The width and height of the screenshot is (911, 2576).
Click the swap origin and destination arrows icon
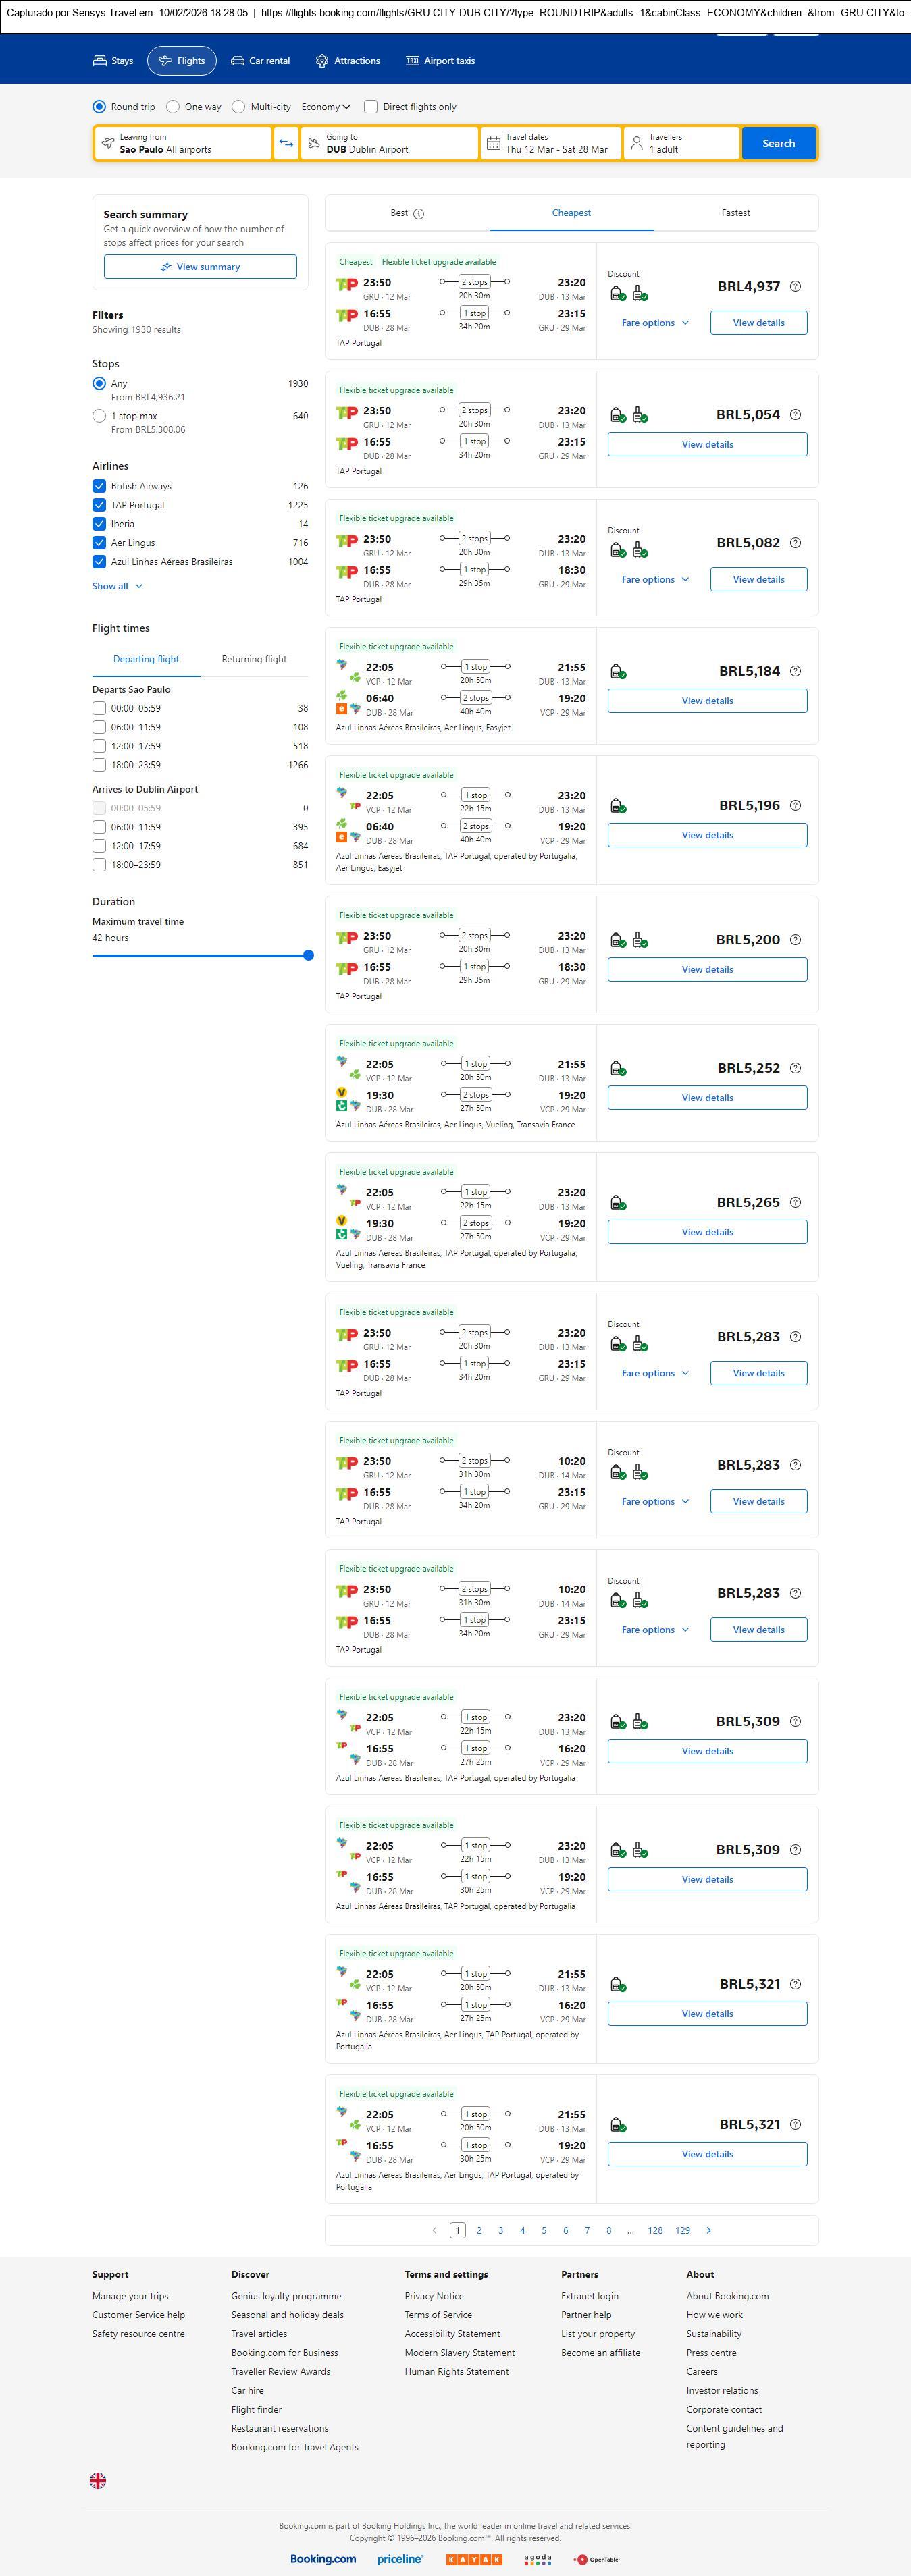point(286,143)
